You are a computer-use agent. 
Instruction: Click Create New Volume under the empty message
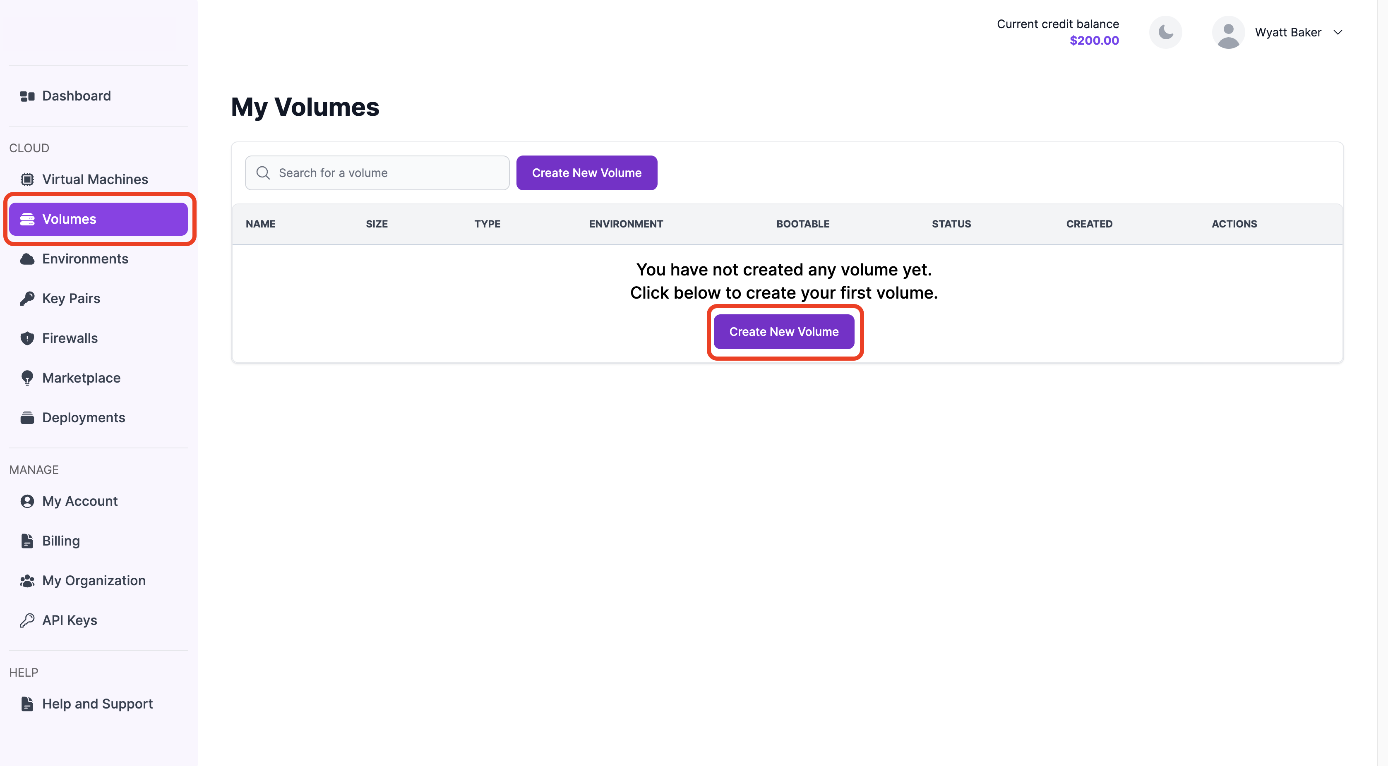[x=784, y=332]
